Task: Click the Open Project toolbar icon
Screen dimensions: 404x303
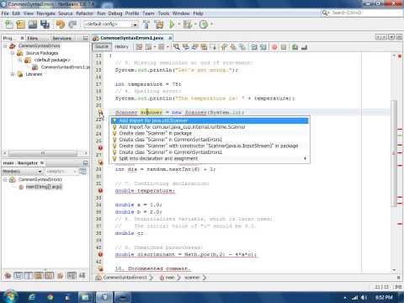Action: point(33,24)
